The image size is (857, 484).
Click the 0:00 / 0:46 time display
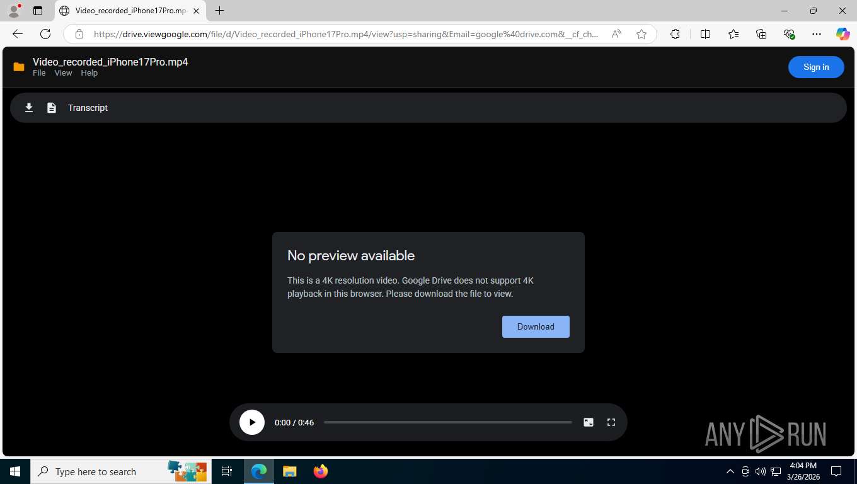click(x=294, y=422)
